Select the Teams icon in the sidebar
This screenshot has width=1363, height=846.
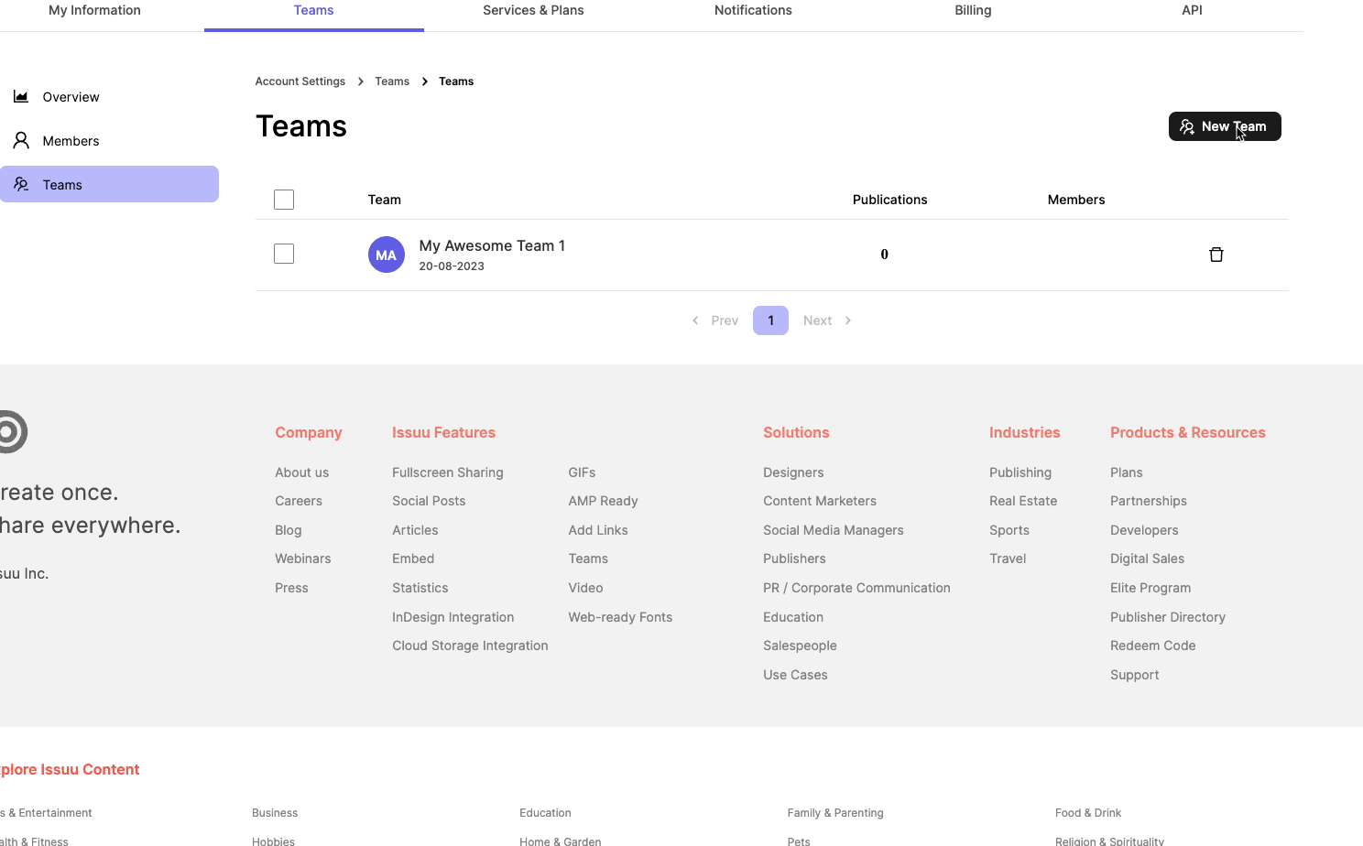[x=21, y=184]
